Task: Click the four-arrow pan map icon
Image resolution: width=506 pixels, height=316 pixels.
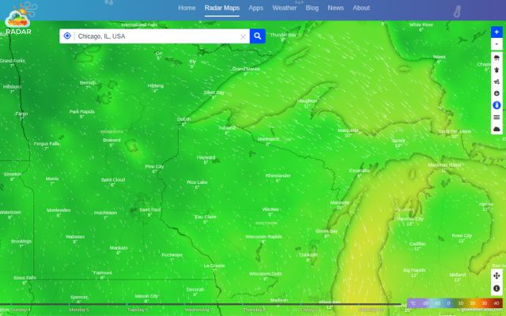Action: [x=497, y=276]
